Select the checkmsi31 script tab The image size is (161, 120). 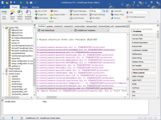pos(58,26)
